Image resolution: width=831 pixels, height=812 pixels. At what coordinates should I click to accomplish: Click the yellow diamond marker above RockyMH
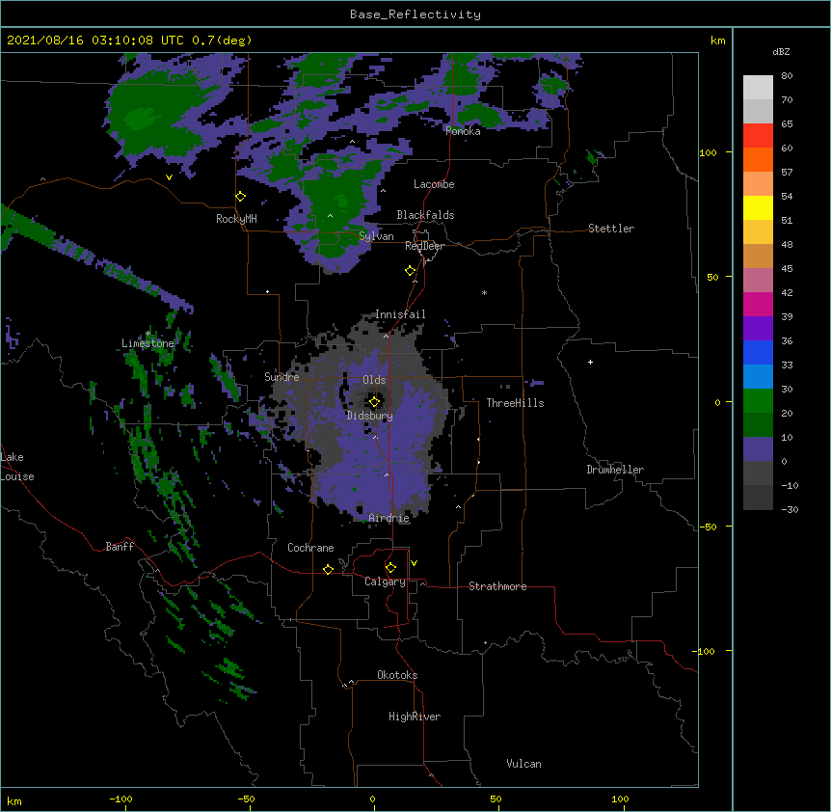click(x=240, y=197)
